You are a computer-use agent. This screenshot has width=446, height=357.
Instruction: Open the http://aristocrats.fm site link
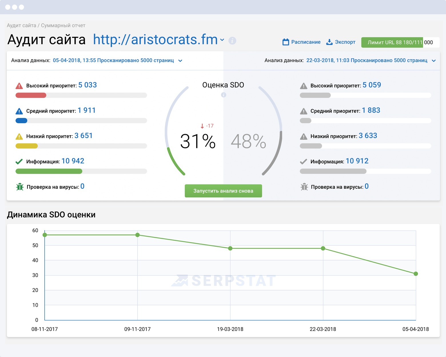pos(156,39)
